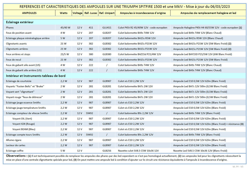Click the "GLB256" reference in Eclairage coffre row
Screen dimensions: 249x169
click(107, 151)
